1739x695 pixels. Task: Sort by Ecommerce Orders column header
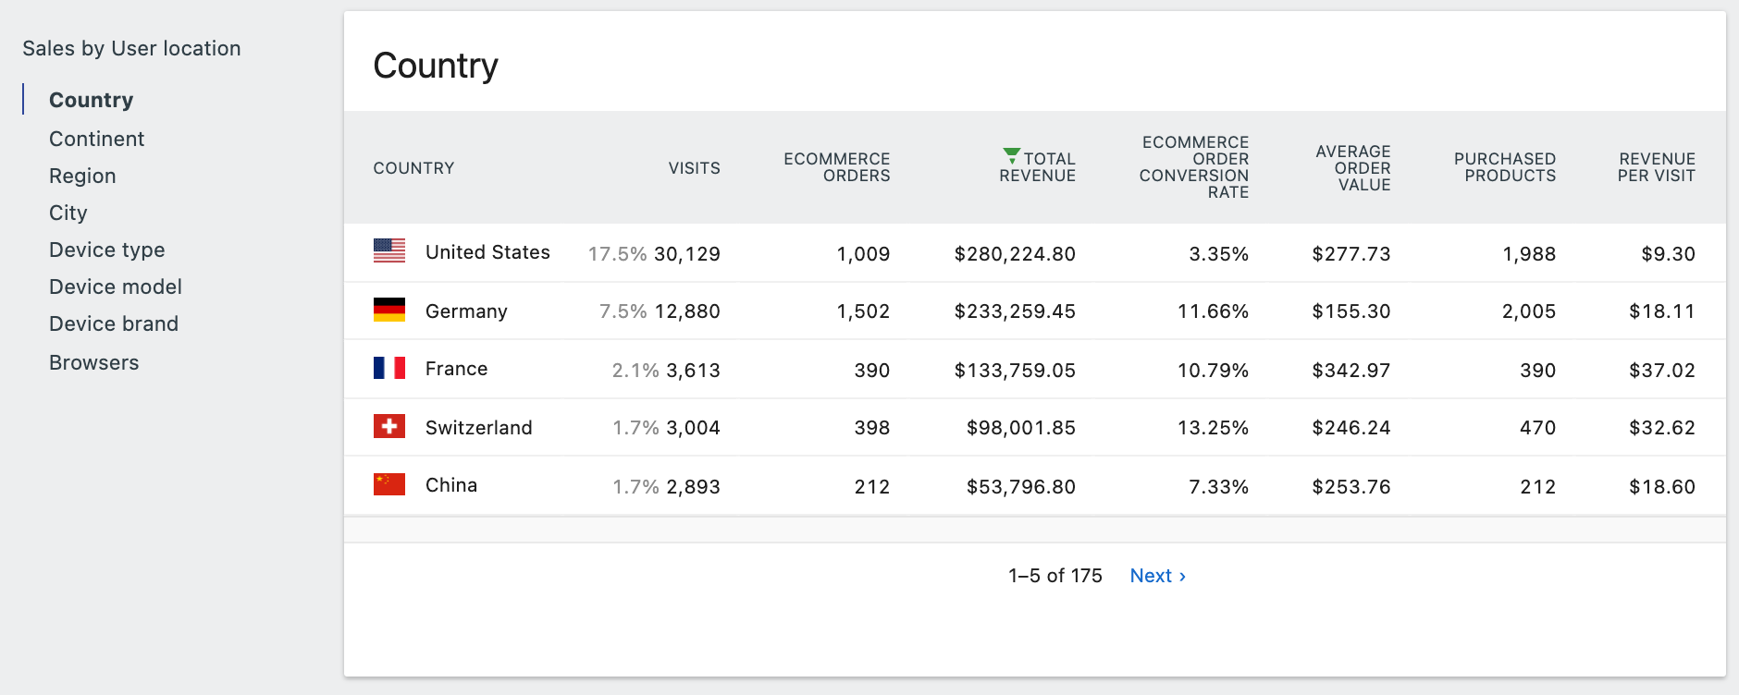836,167
